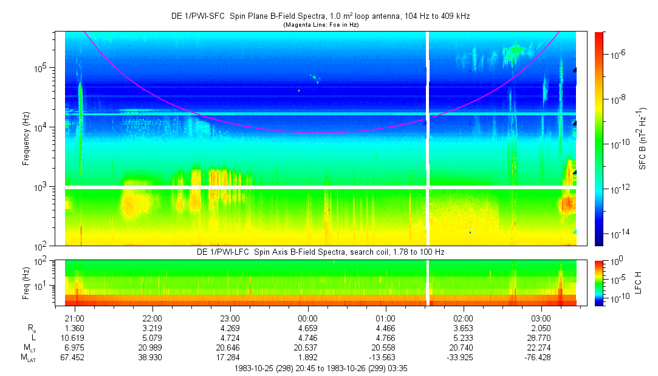Select the Magenta Line Fce subtitle text

tap(320, 25)
